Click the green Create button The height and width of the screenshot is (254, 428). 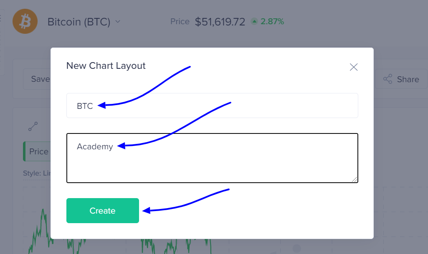pyautogui.click(x=103, y=211)
